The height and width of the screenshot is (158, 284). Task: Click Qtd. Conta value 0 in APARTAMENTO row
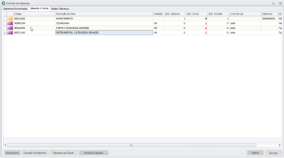[x=206, y=18]
